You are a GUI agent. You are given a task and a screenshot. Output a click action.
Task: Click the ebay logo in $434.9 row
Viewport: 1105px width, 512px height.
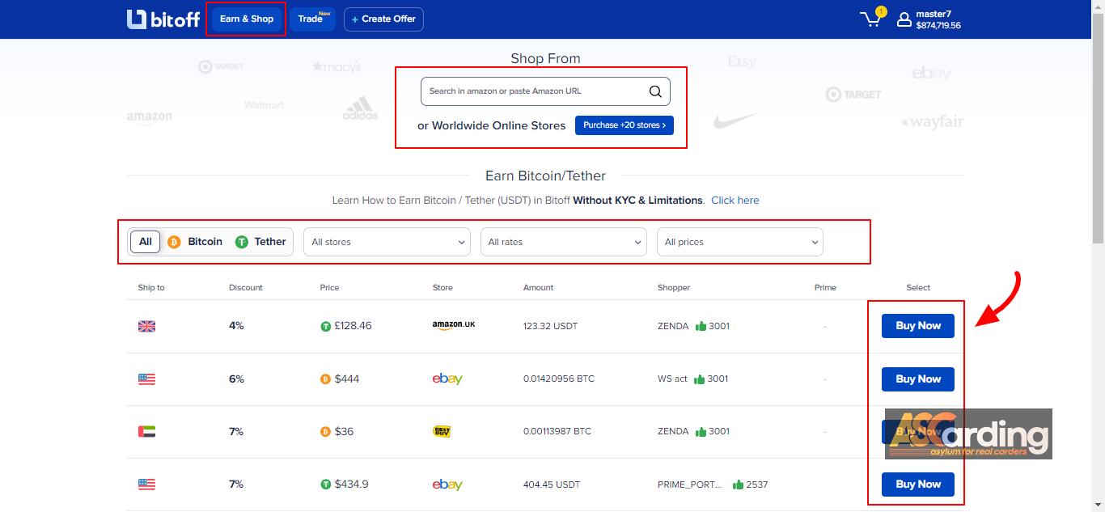click(447, 484)
